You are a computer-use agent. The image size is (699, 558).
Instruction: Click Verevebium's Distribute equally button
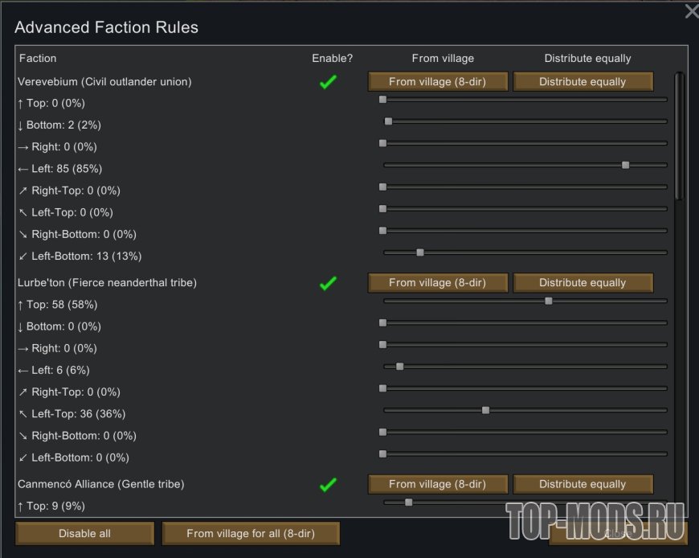click(x=582, y=82)
